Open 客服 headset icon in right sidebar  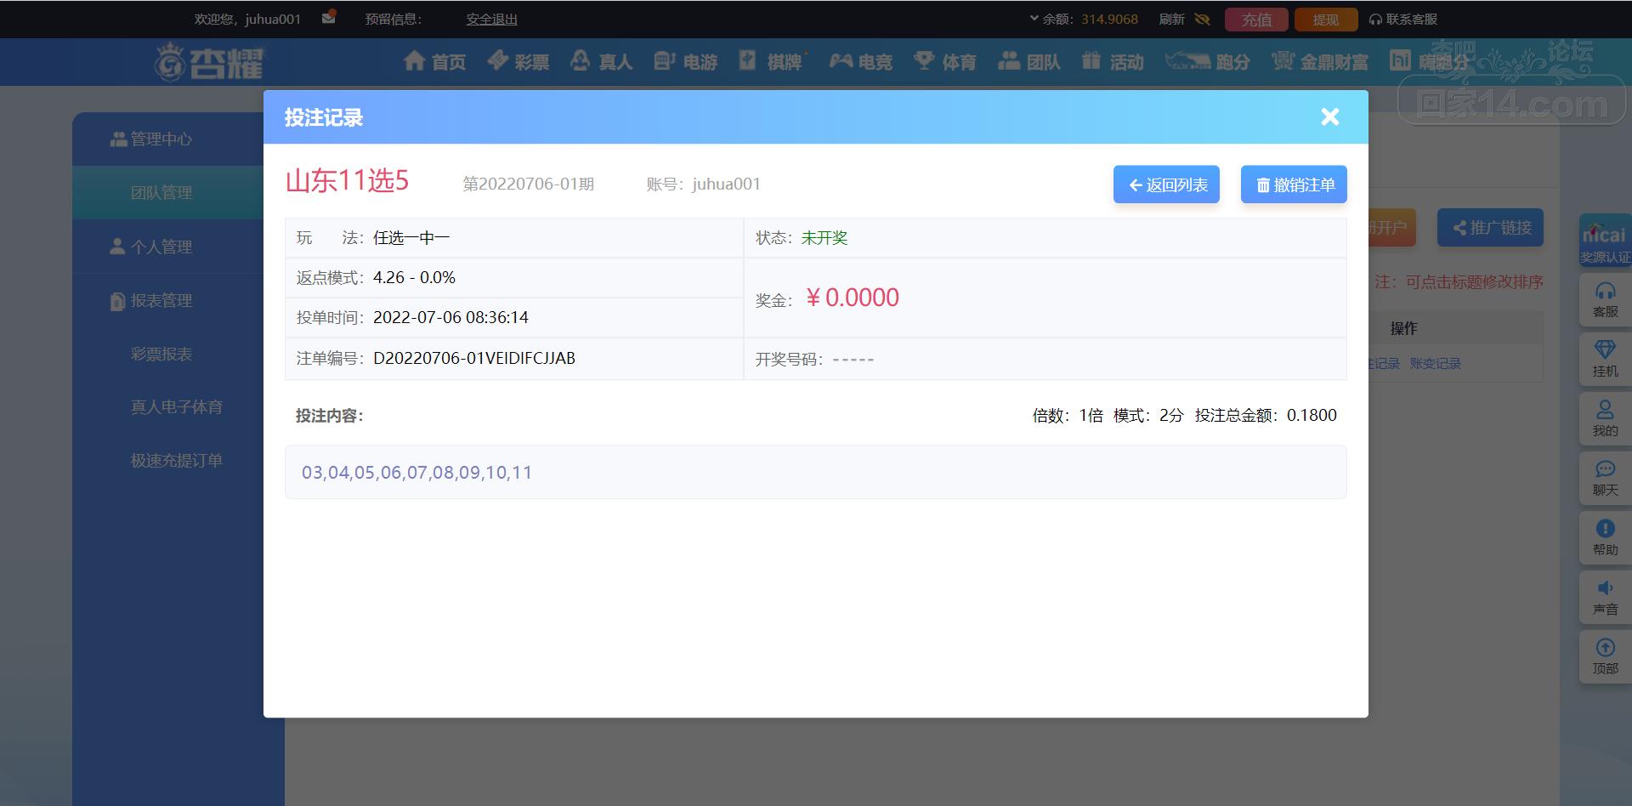(x=1605, y=300)
